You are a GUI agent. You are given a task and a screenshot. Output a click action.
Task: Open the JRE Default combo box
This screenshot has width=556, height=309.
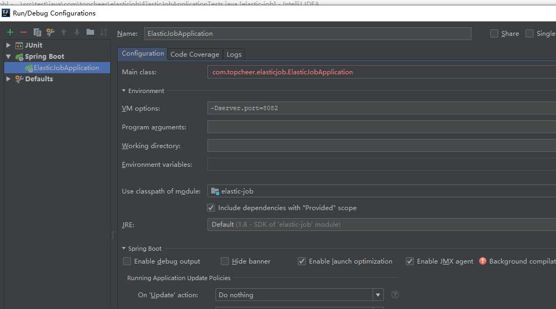(382, 225)
